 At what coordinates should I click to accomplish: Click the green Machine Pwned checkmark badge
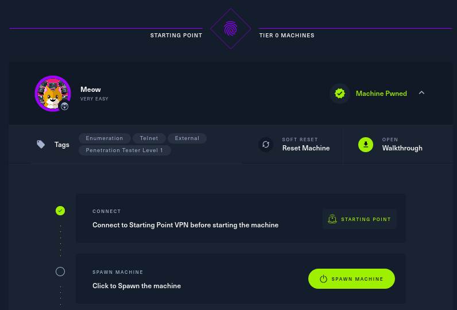[340, 94]
